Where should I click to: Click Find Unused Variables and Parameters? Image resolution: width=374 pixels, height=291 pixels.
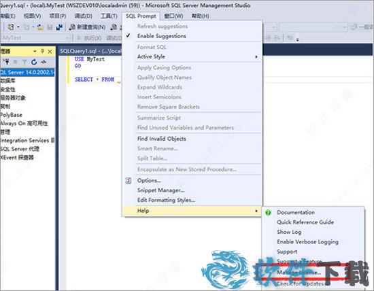tap(186, 128)
